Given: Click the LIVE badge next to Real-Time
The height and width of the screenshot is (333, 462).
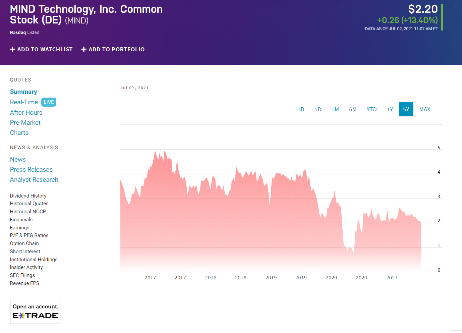Looking at the screenshot, I should click(49, 102).
